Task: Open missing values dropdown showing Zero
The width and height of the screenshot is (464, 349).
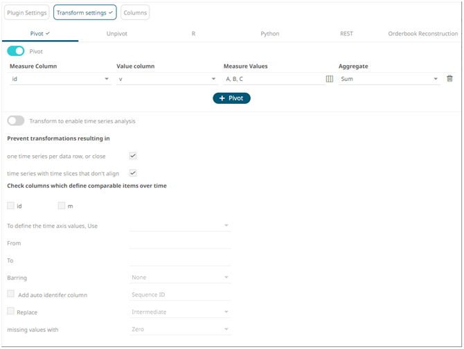Action: click(180, 329)
